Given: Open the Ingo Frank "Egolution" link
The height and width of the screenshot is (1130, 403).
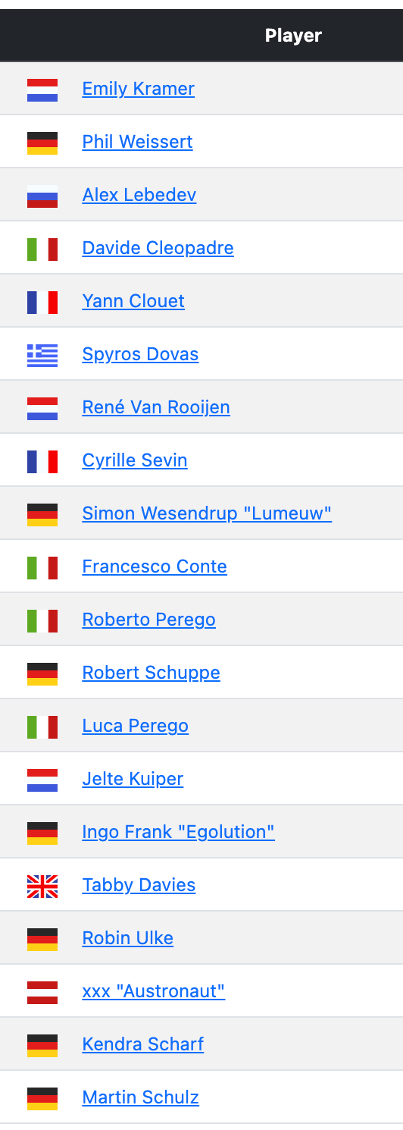Looking at the screenshot, I should [179, 832].
